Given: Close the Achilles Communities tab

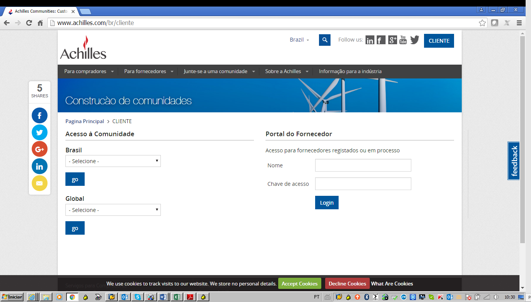Looking at the screenshot, I should tap(73, 12).
